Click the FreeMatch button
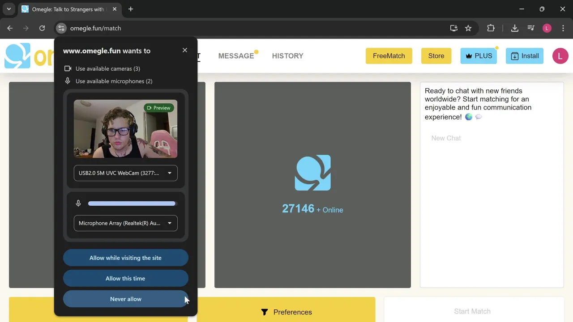 point(389,56)
